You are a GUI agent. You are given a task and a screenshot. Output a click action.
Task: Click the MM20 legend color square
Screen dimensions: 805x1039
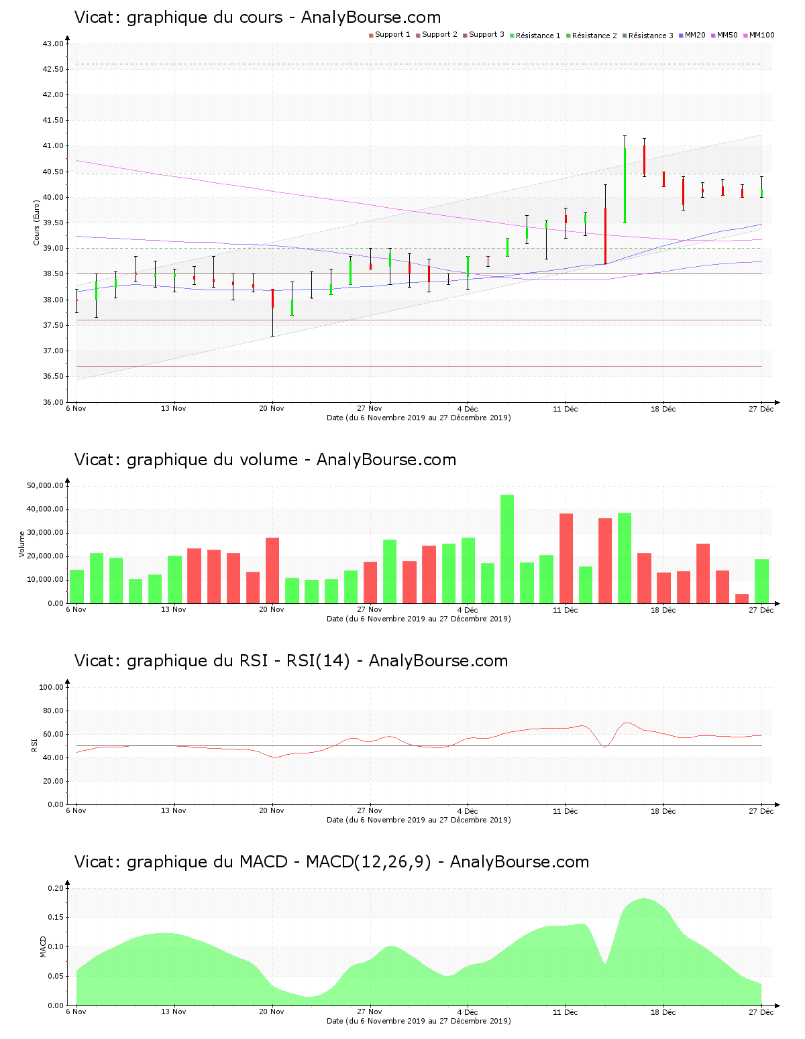[x=681, y=36]
